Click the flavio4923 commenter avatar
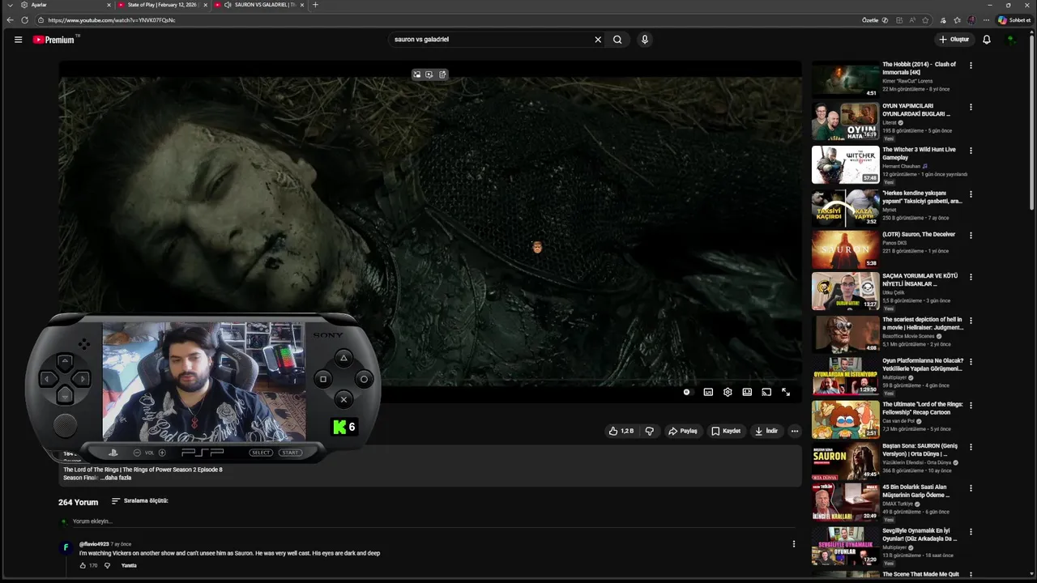This screenshot has width=1037, height=583. pyautogui.click(x=66, y=548)
